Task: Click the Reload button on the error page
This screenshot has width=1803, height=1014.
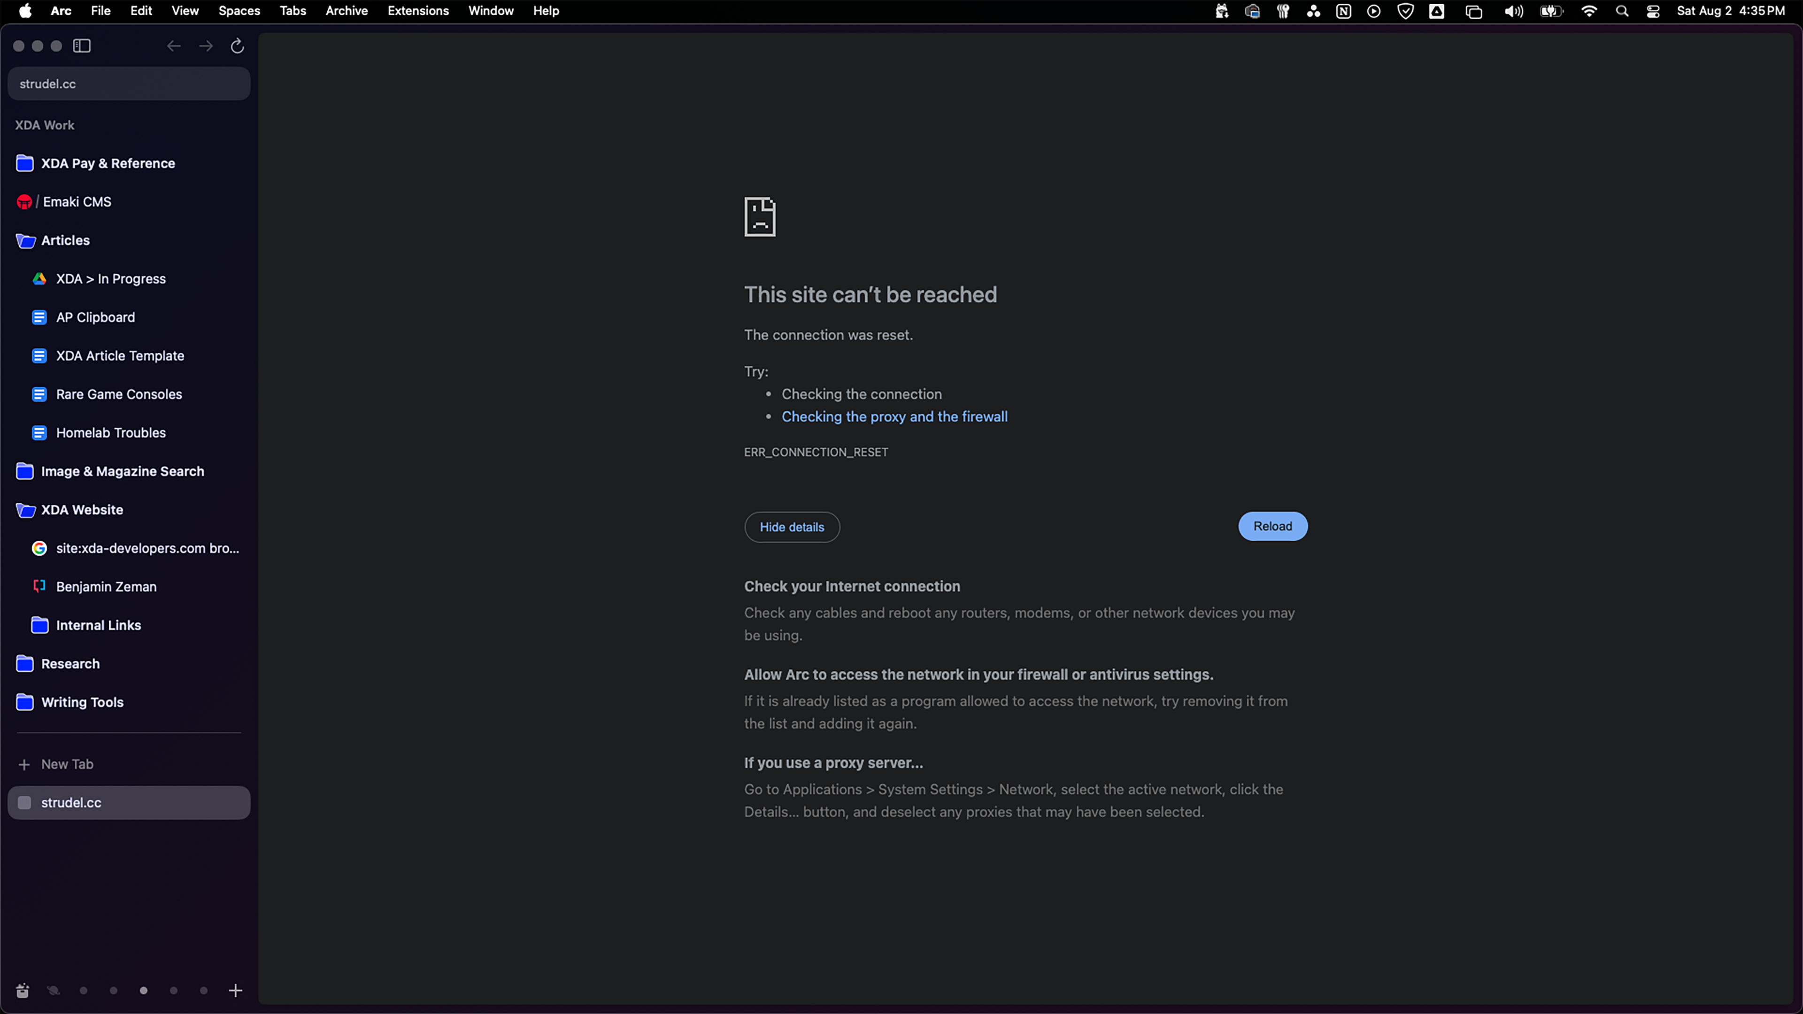Action: pos(1272,526)
